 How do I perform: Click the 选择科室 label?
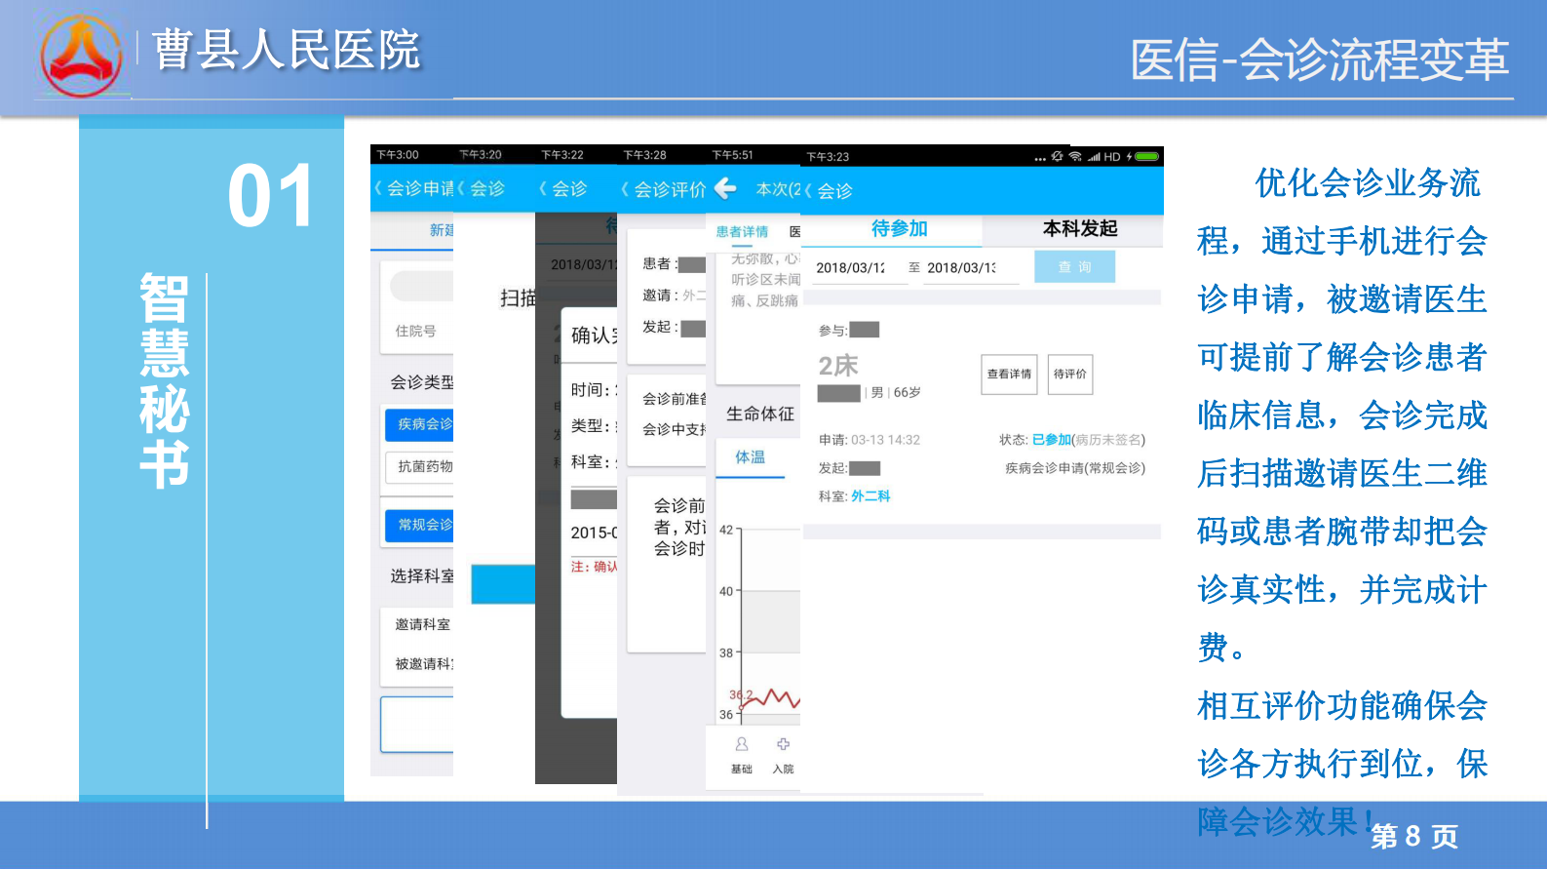[x=422, y=576]
